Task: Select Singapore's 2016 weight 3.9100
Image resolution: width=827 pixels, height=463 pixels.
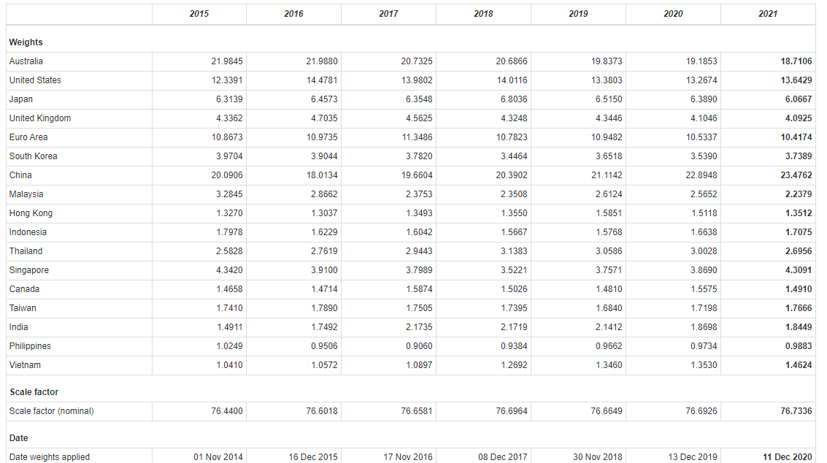Action: (x=322, y=270)
